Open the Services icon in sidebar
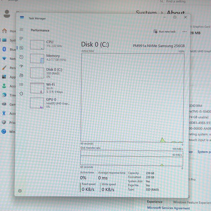Viewport: 211px width, 211px height. coord(21,93)
